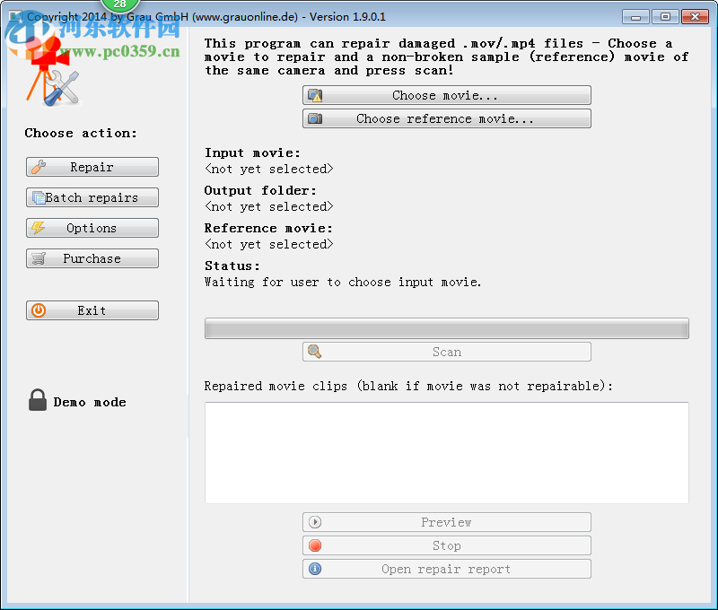This screenshot has width=718, height=610.
Task: Click the shopping cart Purchase icon
Action: [39, 258]
